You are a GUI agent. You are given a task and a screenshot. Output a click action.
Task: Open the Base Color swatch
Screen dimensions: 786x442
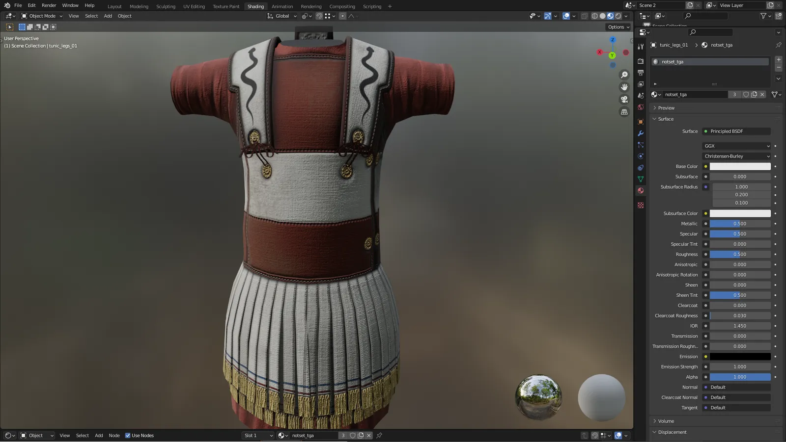tap(740, 166)
